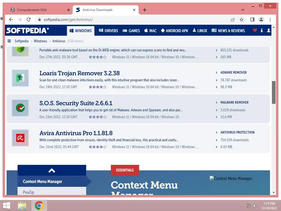Click Antivirus breadcrumb link
This screenshot has height=211, width=281.
(59, 41)
